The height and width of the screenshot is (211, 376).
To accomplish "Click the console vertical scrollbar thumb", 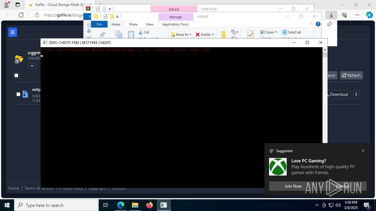I will point(325,55).
